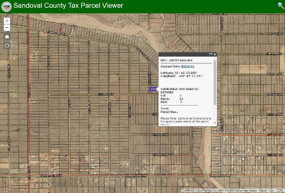The width and height of the screenshot is (285, 193).
Task: Close the parcel info popup
Action: pyautogui.click(x=215, y=54)
